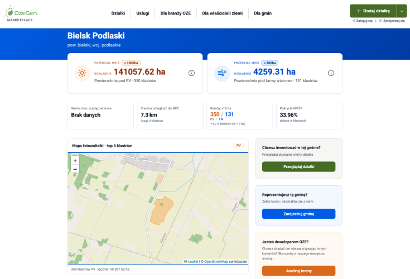Click the Dodaj działkę button

(373, 11)
